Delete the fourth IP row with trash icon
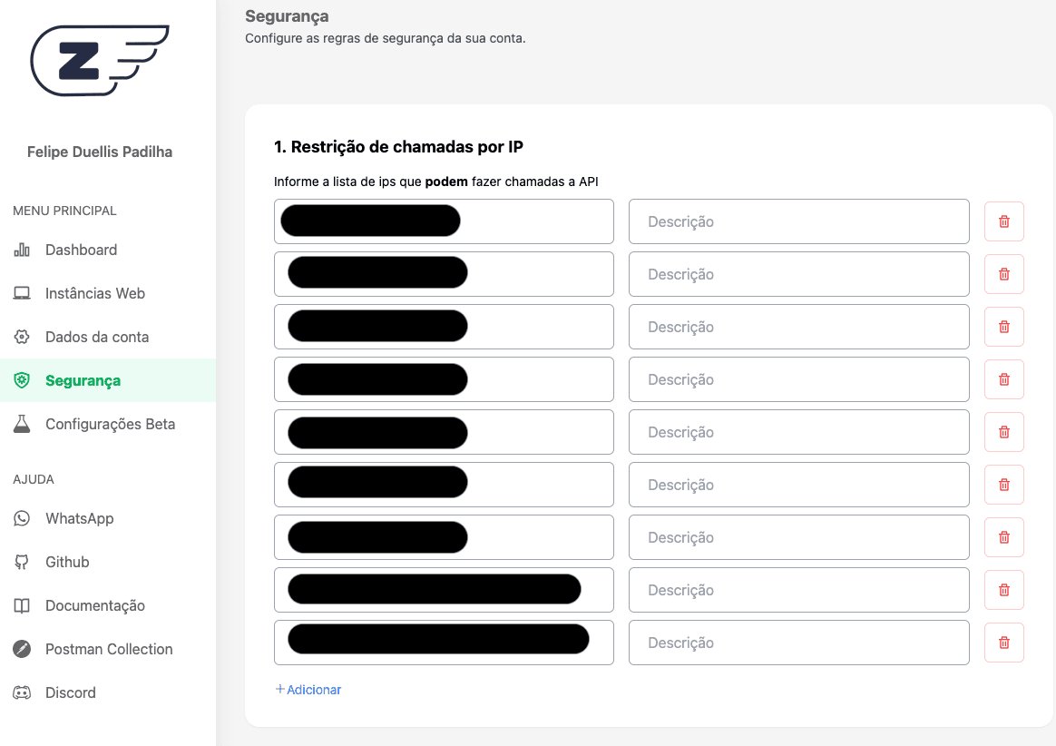The height and width of the screenshot is (746, 1056). [x=1004, y=379]
